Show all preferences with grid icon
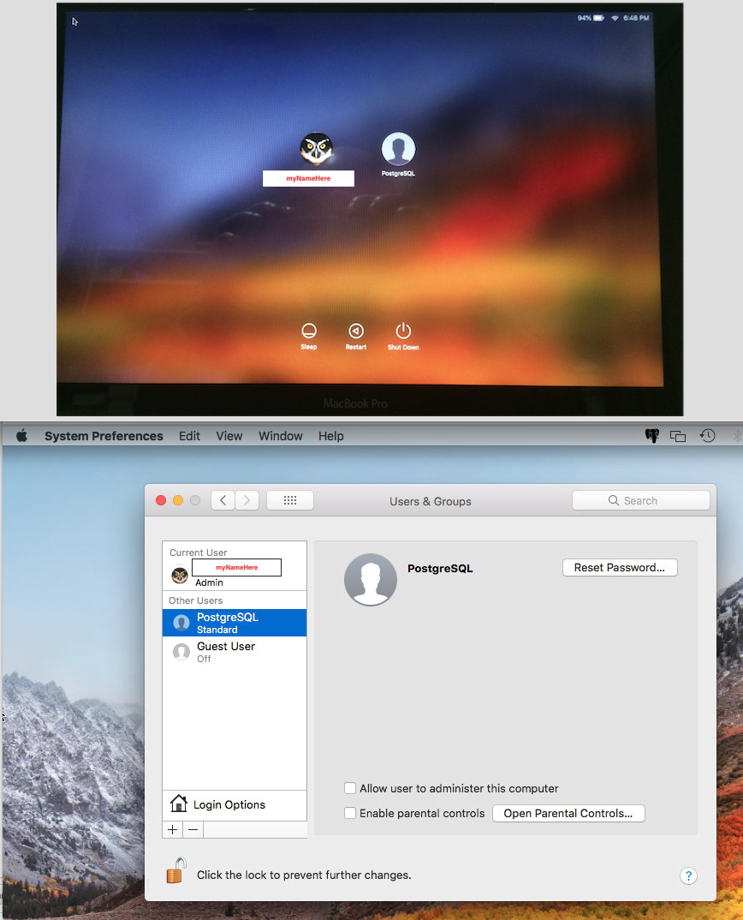The image size is (743, 920). tap(290, 501)
